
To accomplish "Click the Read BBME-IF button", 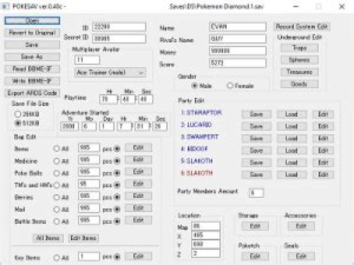I will (32, 69).
